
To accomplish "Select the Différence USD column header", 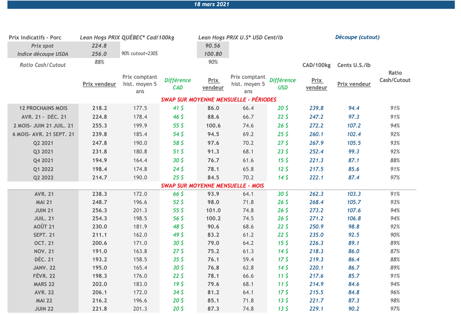I will 282,84.
